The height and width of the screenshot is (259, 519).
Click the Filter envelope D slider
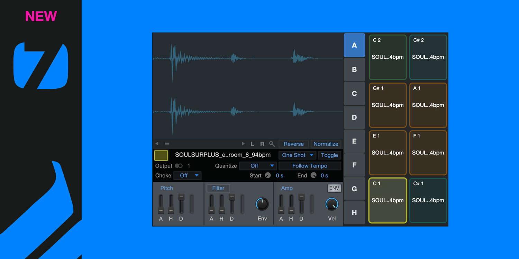(x=232, y=204)
